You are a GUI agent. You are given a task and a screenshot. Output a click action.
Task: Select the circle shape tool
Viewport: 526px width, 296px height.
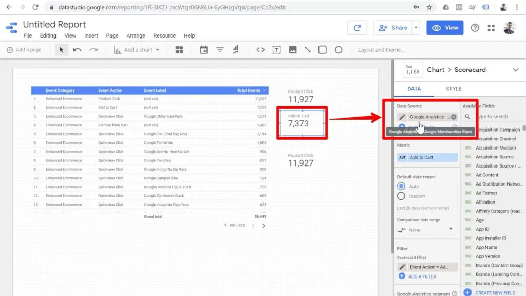pos(339,50)
